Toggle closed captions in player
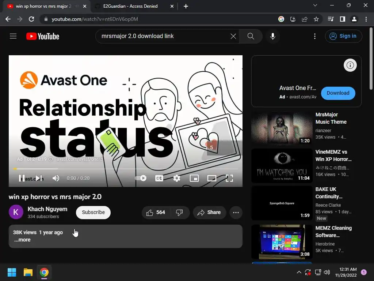Image resolution: width=374 pixels, height=281 pixels. [x=159, y=178]
